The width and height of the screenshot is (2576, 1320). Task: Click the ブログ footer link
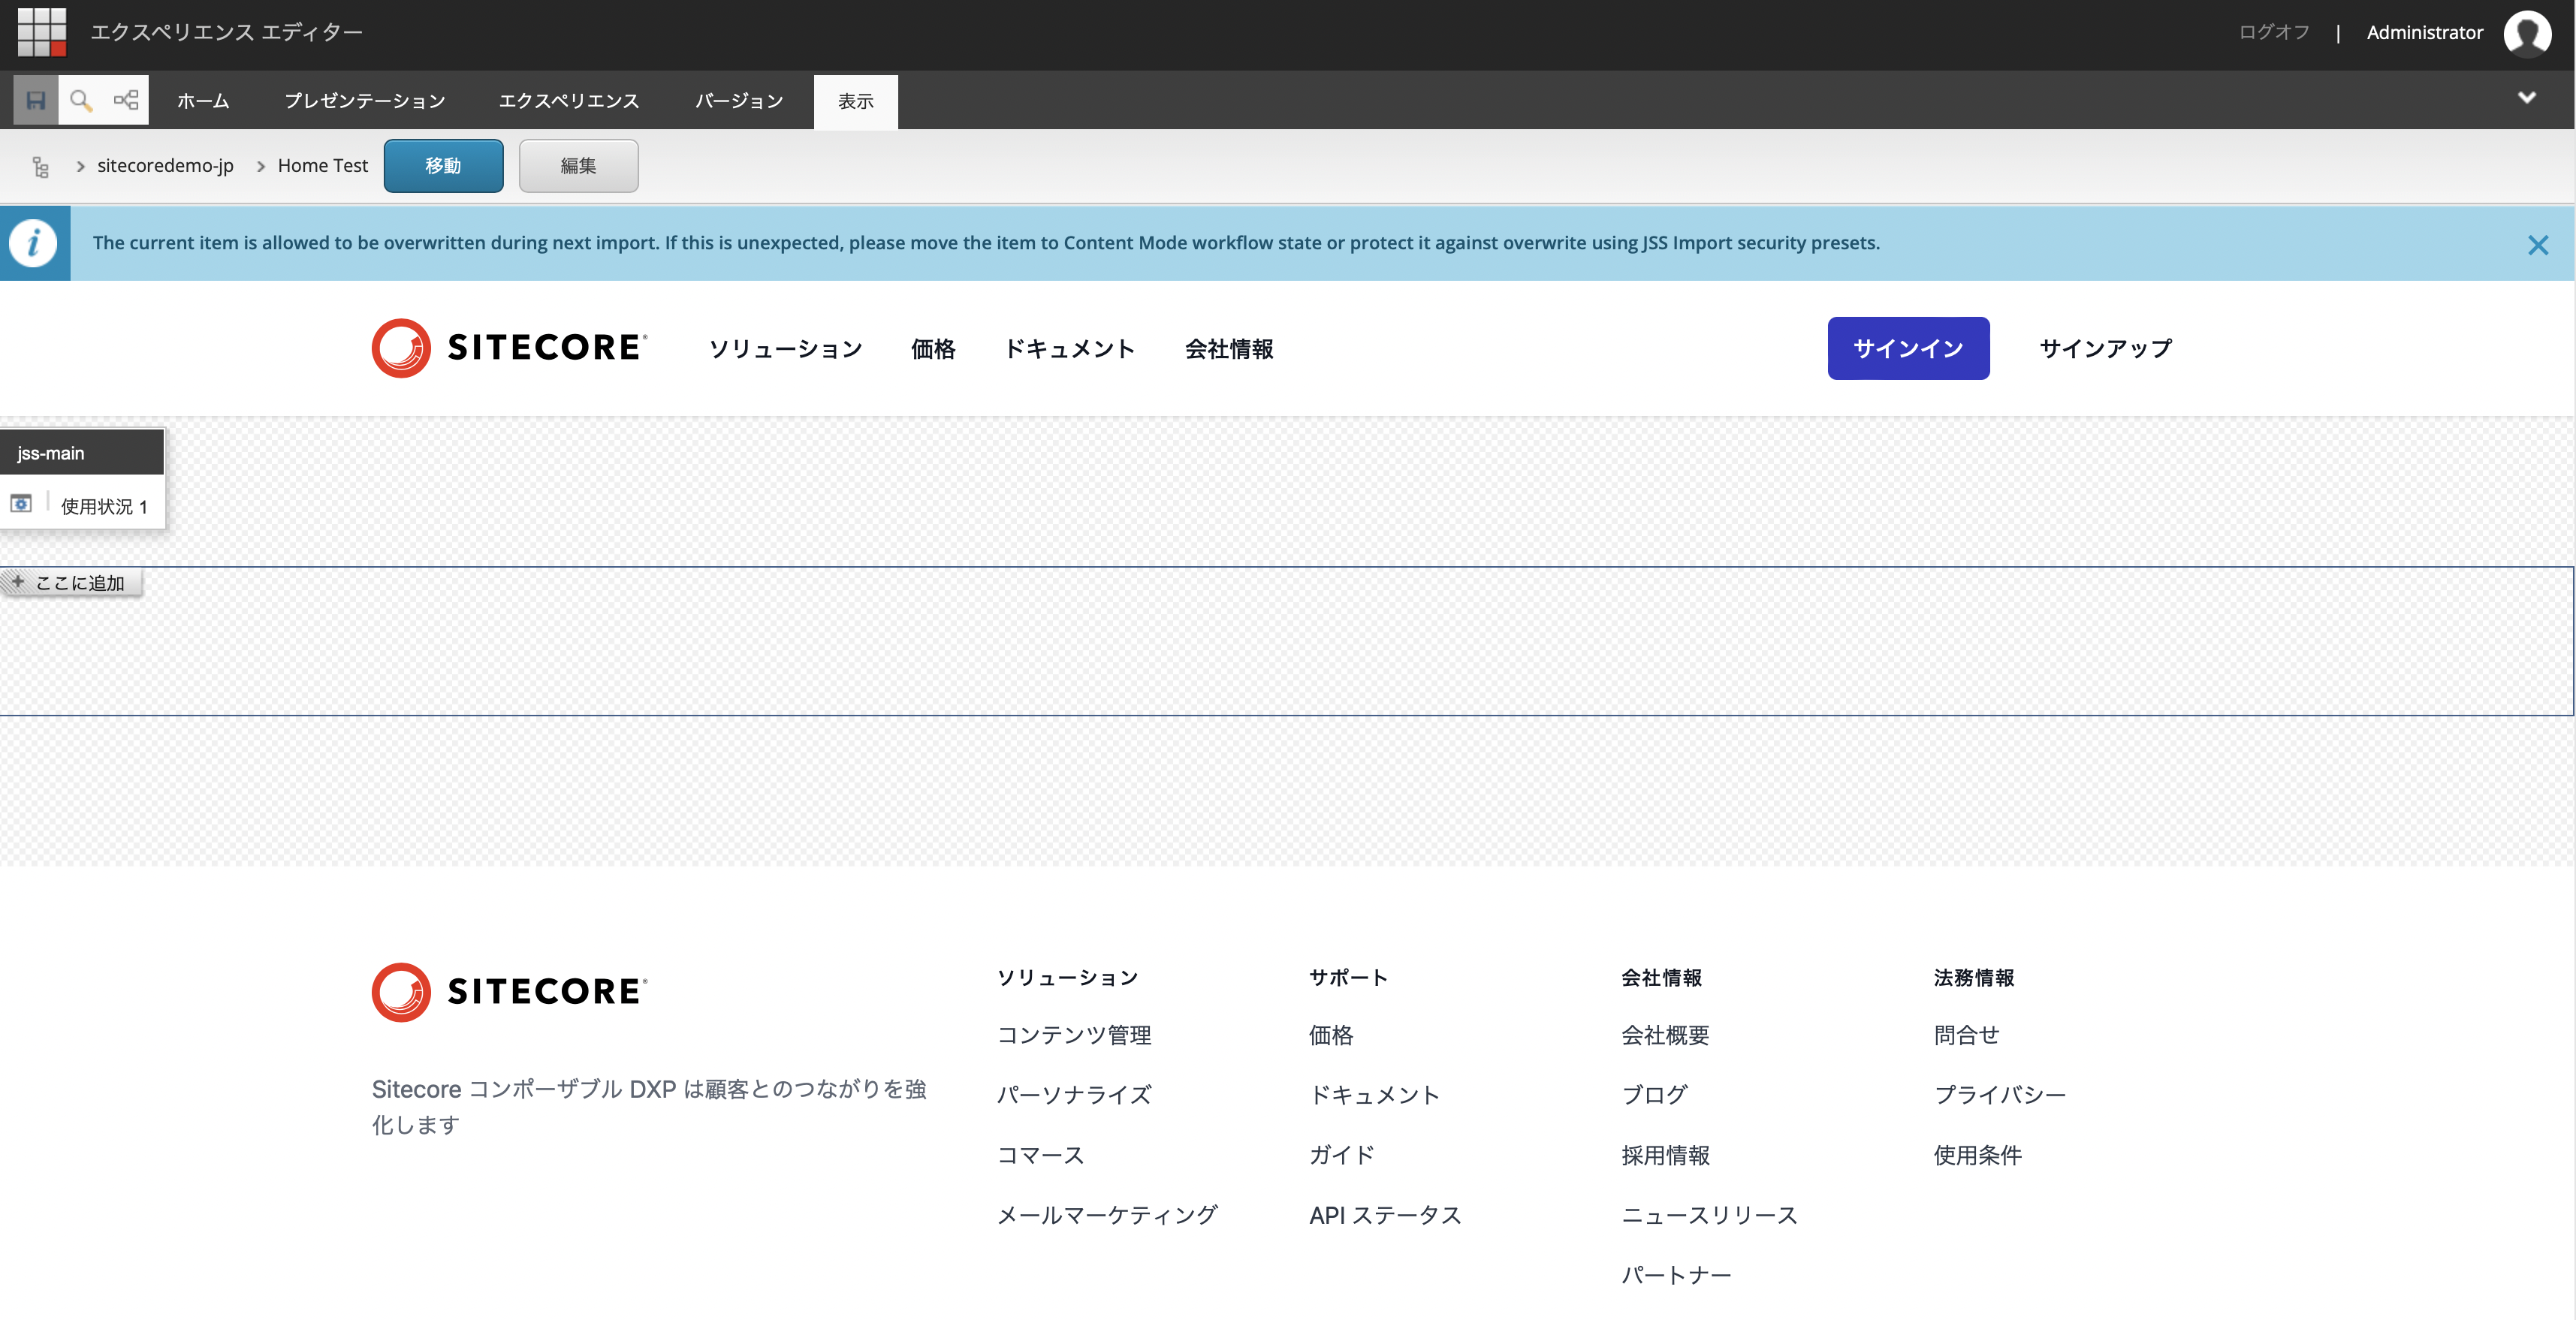1654,1095
